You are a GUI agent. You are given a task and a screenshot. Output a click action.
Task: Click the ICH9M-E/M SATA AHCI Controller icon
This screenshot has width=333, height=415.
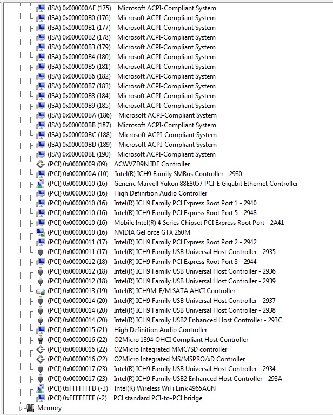41,291
